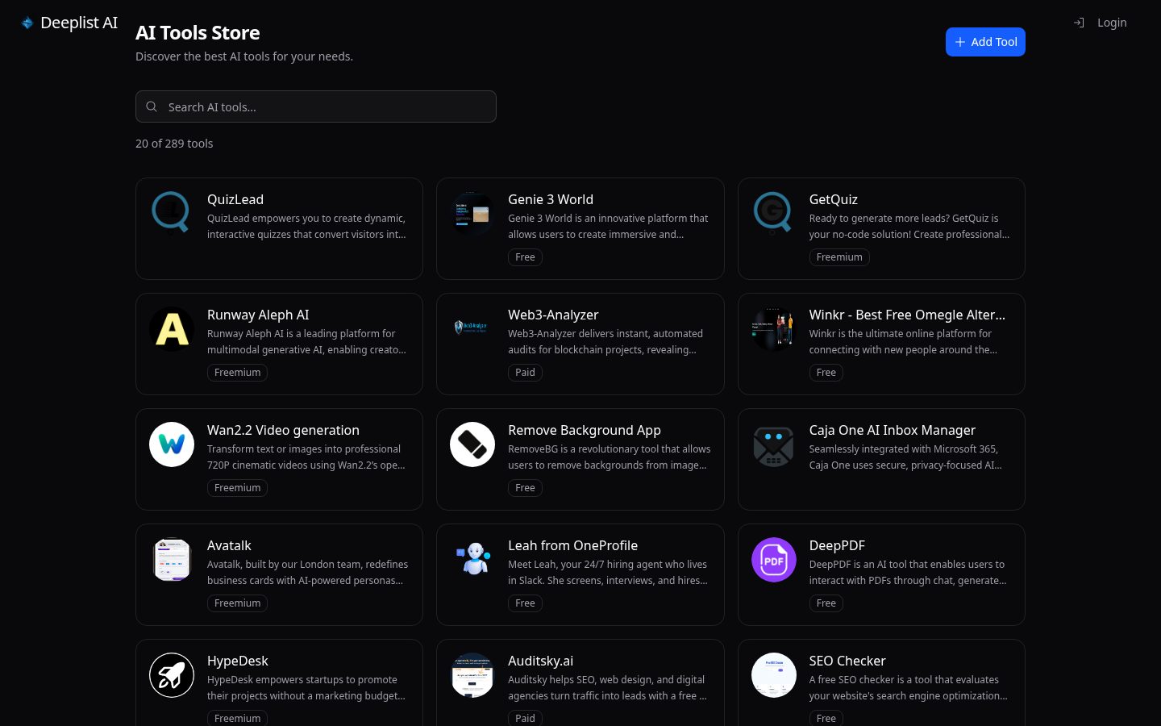Open the Winkr Best Free Omegle title
The width and height of the screenshot is (1161, 726).
point(907,315)
